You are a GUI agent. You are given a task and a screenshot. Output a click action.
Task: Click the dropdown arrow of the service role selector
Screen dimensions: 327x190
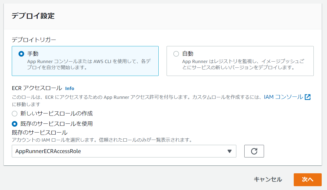point(229,151)
